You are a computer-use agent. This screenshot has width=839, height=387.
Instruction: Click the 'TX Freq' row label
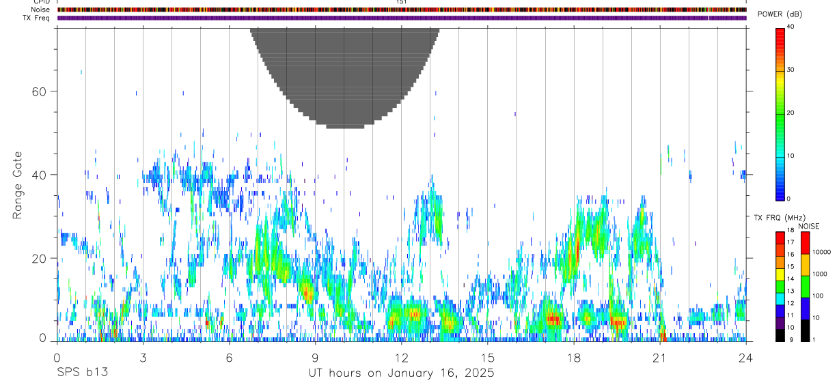click(x=36, y=18)
